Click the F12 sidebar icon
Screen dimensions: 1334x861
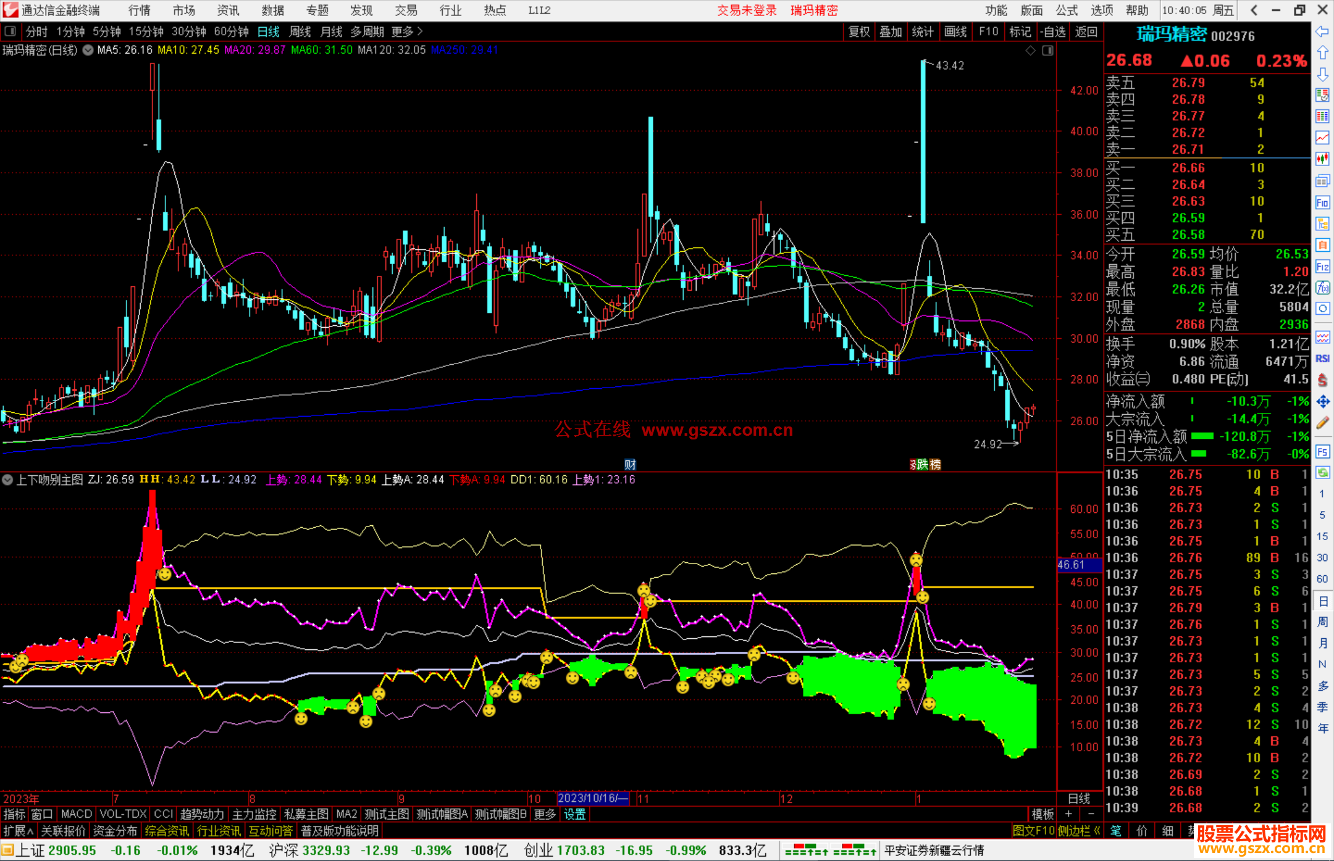tap(1322, 267)
